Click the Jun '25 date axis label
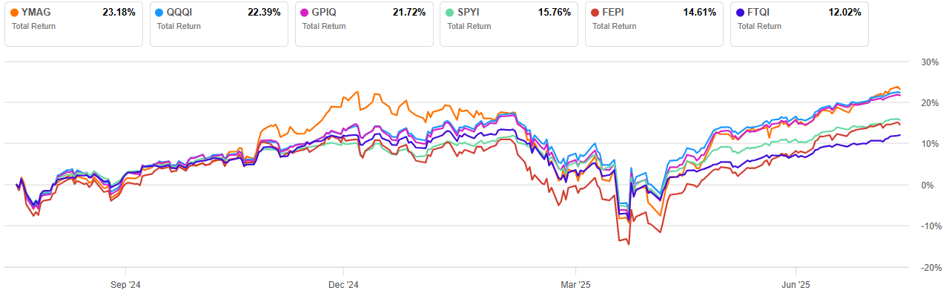 (796, 284)
